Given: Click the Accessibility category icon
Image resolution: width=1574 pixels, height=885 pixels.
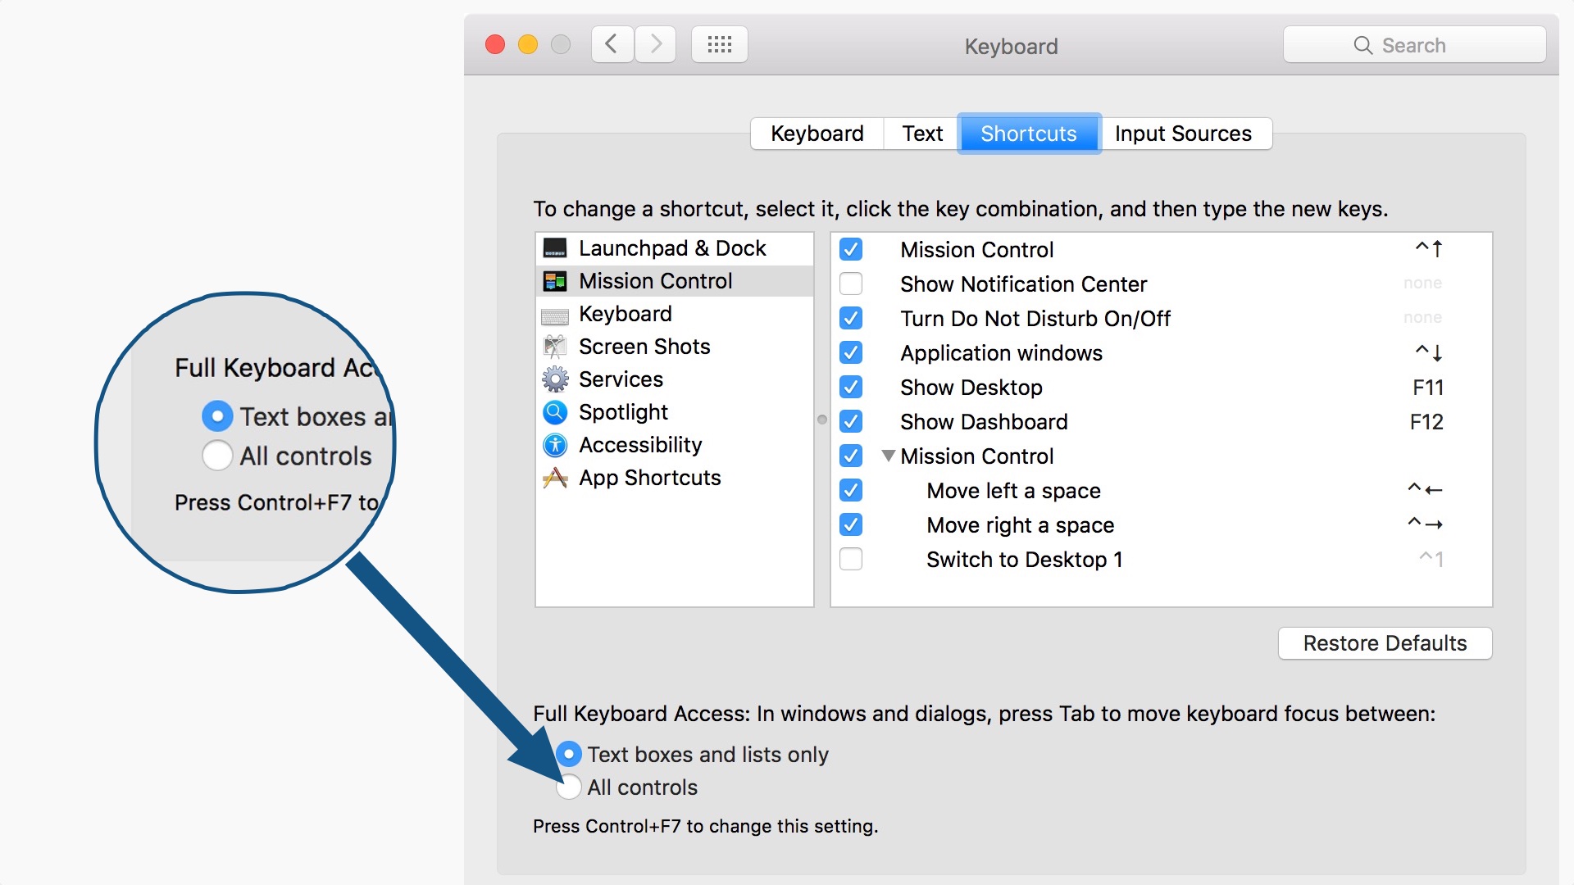Looking at the screenshot, I should point(554,444).
